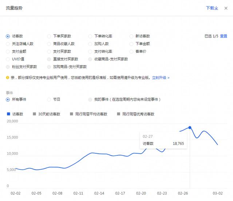Select the 收藏商品-支付买家数 option
The width and height of the screenshot is (233, 201).
pyautogui.click(x=90, y=59)
